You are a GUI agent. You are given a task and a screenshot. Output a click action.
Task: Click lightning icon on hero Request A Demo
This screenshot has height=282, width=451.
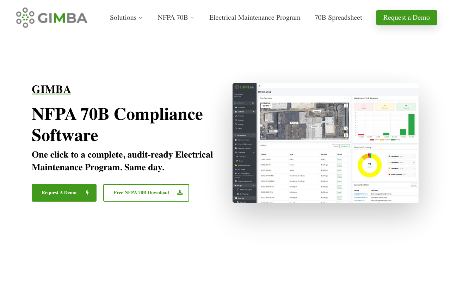click(x=87, y=193)
